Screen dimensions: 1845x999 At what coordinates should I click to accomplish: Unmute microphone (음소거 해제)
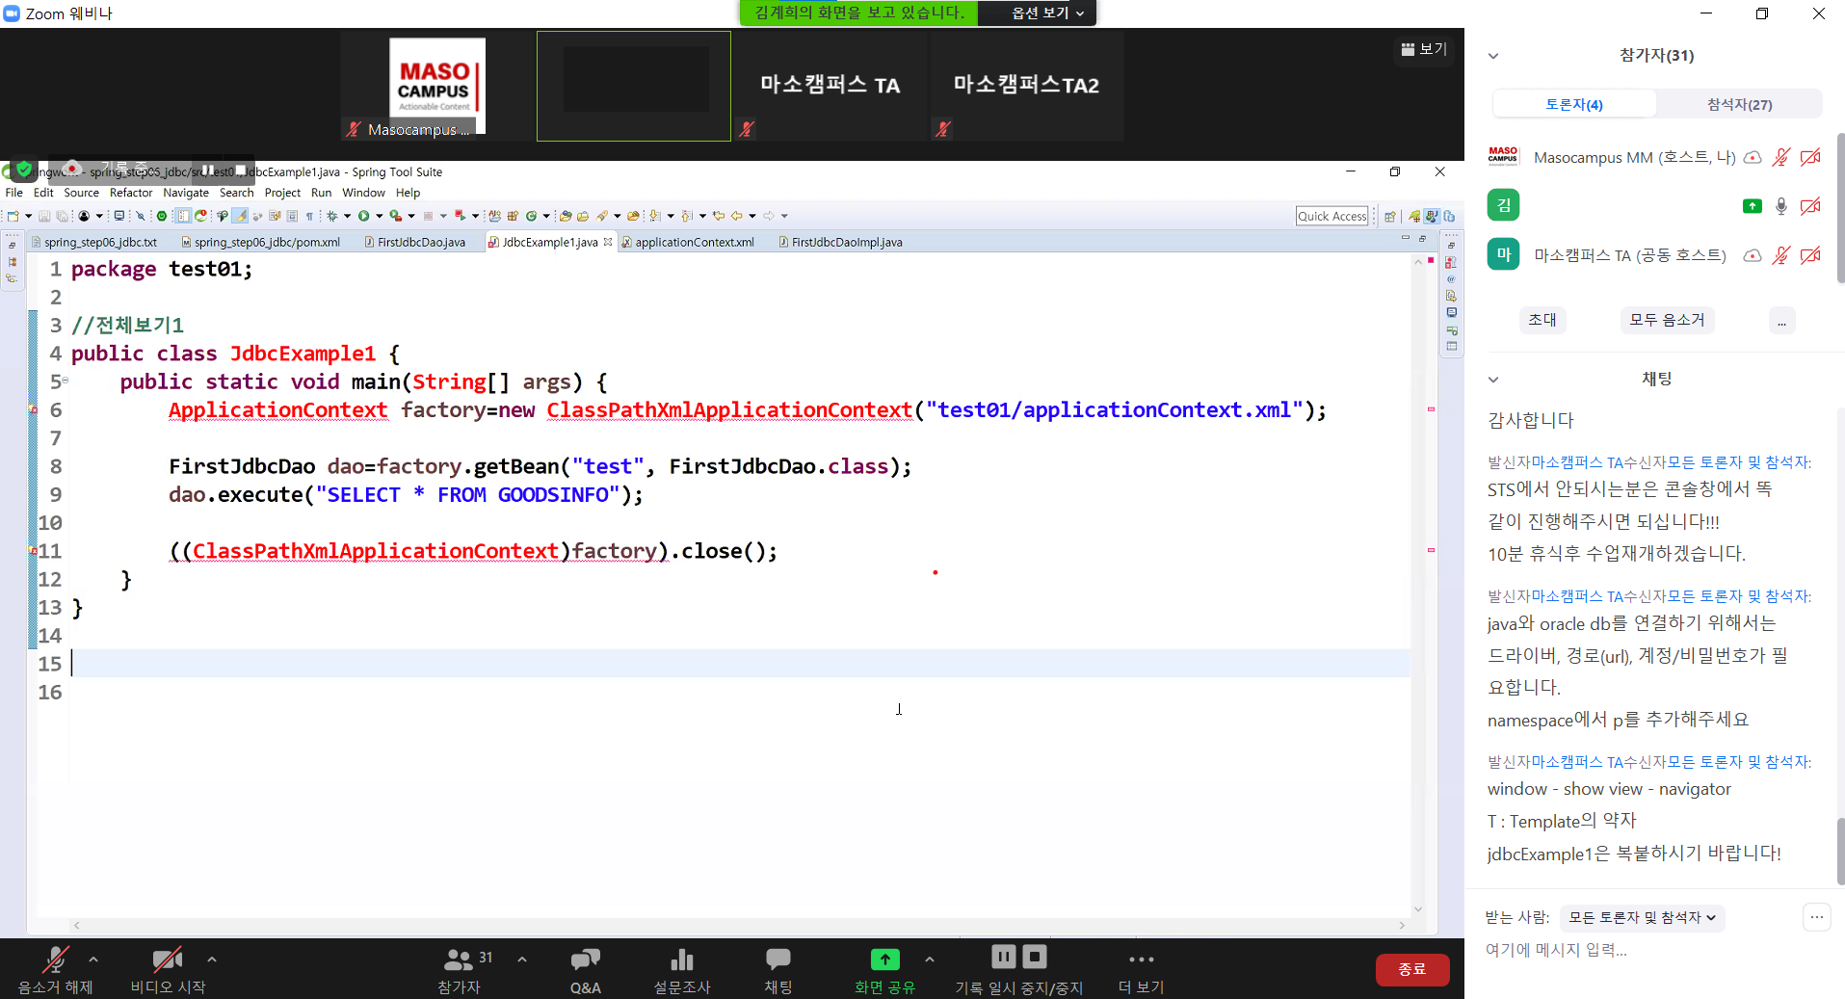click(55, 960)
